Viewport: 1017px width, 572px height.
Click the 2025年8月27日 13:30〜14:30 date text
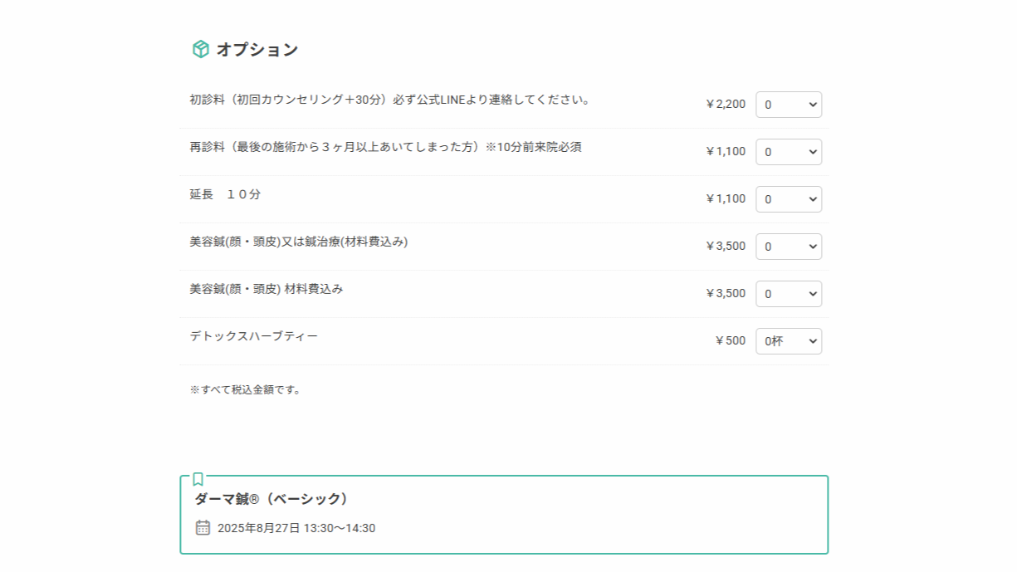[296, 528]
